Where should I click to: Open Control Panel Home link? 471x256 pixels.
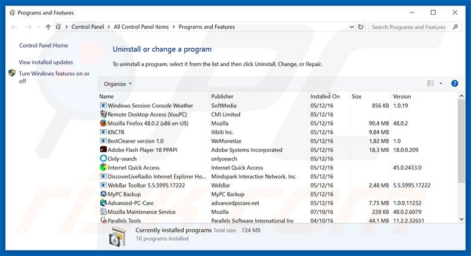pos(44,45)
